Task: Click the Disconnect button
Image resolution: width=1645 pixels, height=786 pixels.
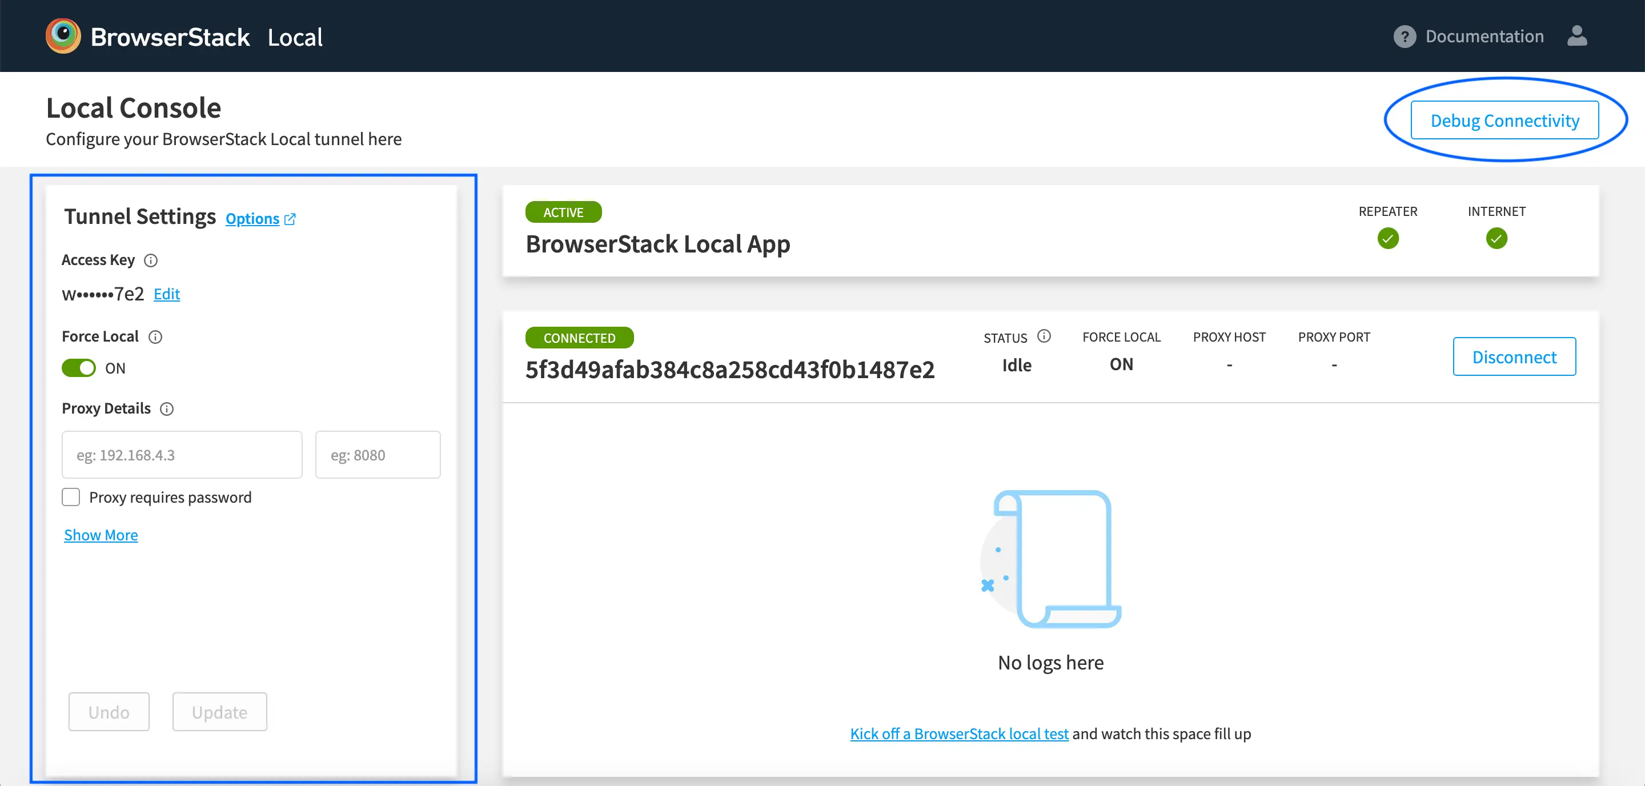Action: 1514,357
